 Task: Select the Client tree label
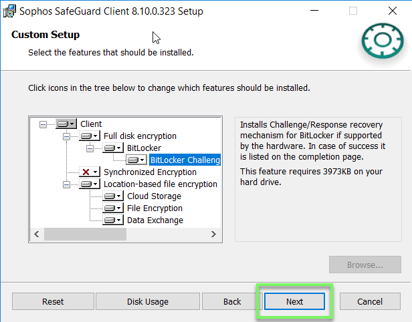click(x=91, y=124)
